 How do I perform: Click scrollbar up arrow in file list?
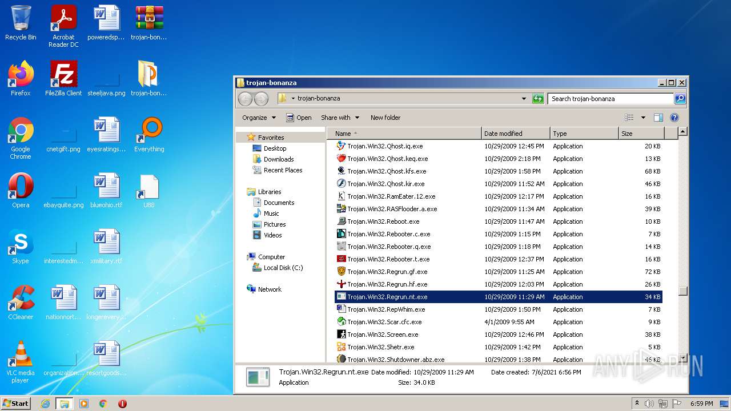(x=682, y=132)
